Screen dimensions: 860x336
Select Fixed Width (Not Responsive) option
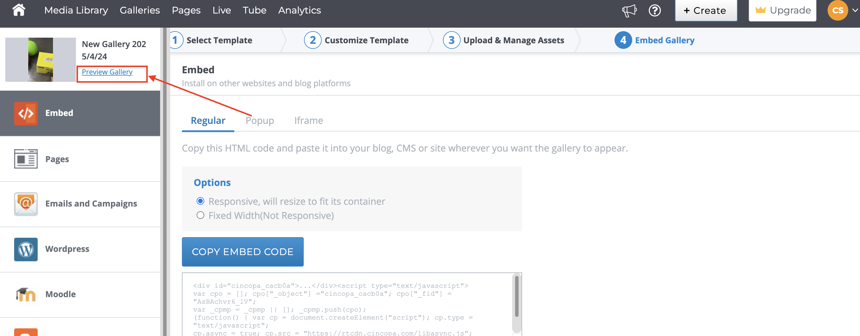(200, 215)
